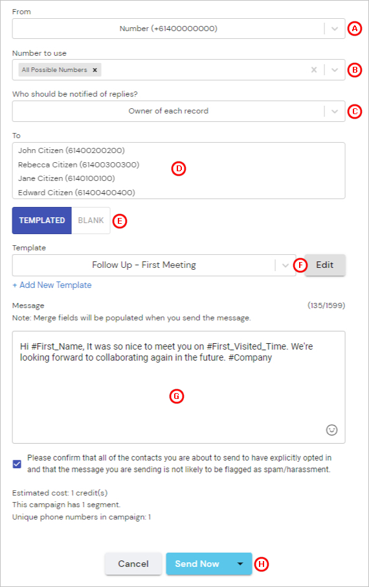The image size is (369, 587).
Task: Remove the All Possible Numbers tag
Action: [95, 70]
